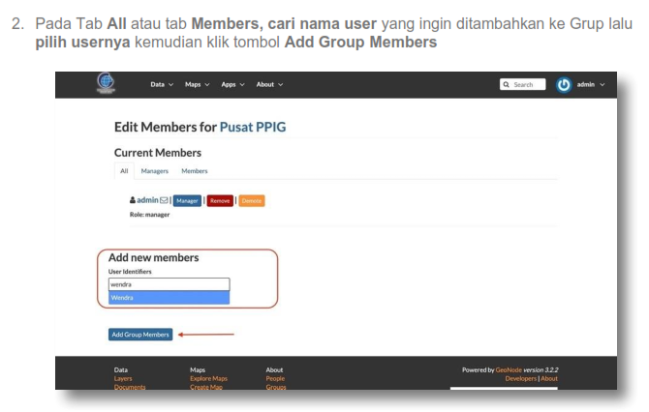Click the User Identifiers text field
The width and height of the screenshot is (649, 412).
pyautogui.click(x=169, y=284)
